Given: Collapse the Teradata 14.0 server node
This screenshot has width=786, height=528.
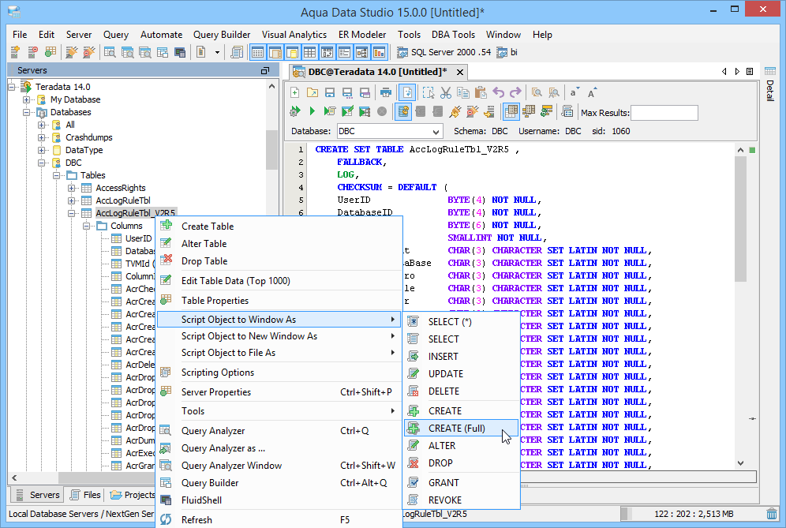Looking at the screenshot, I should (12, 87).
